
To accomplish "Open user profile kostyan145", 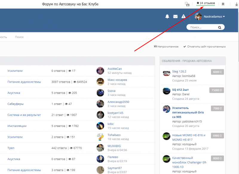I will [115, 113].
